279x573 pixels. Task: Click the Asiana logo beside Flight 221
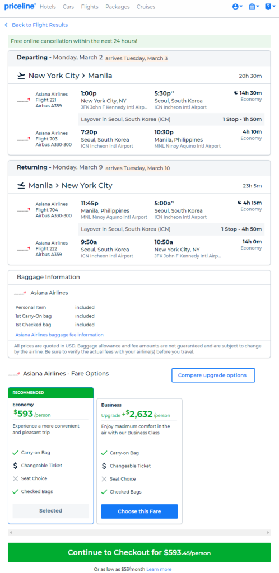(24, 100)
